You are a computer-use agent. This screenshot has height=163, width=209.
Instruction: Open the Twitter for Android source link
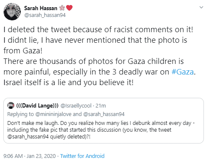point(82,156)
